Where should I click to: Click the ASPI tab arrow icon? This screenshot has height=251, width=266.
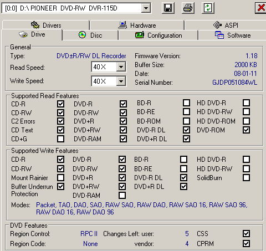pos(217,25)
